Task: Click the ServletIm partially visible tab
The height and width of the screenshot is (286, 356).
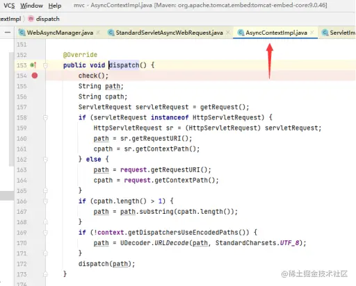Action: point(339,33)
